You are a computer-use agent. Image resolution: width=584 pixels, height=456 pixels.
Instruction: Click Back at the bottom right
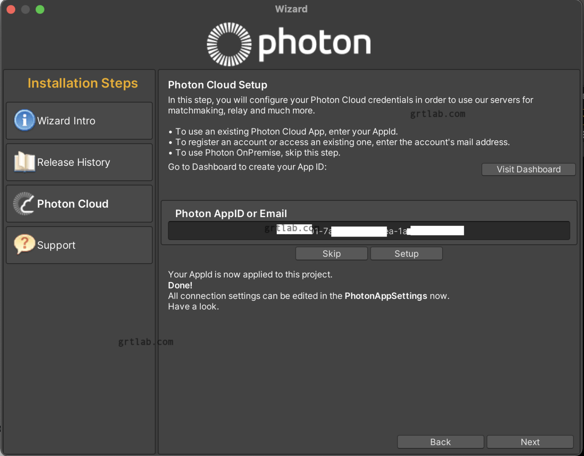(440, 442)
